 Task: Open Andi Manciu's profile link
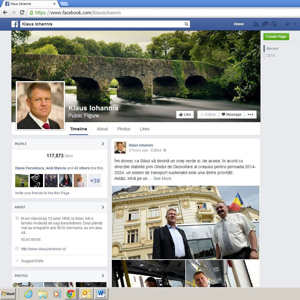[x=56, y=168]
